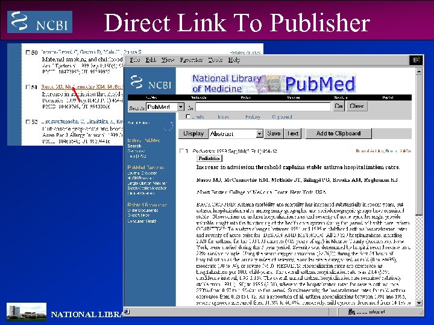Screen dimensions: 434x325
Task: Click the scrollbar up arrow in the PubMed window
Action: pos(419,72)
